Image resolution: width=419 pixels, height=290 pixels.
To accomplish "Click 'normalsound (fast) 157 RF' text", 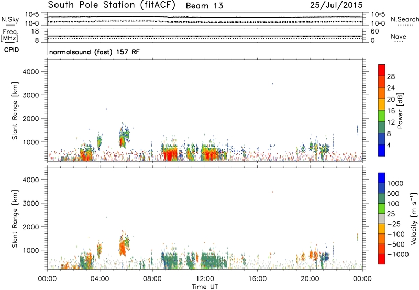I will [94, 52].
